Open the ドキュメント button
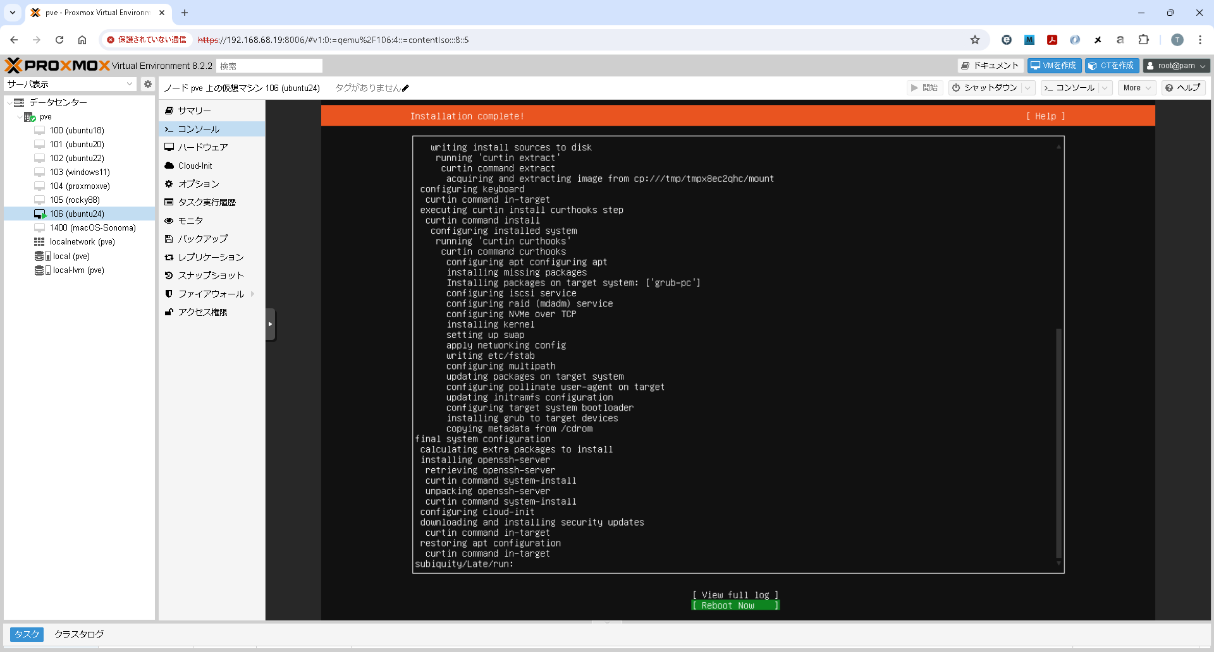 point(991,66)
